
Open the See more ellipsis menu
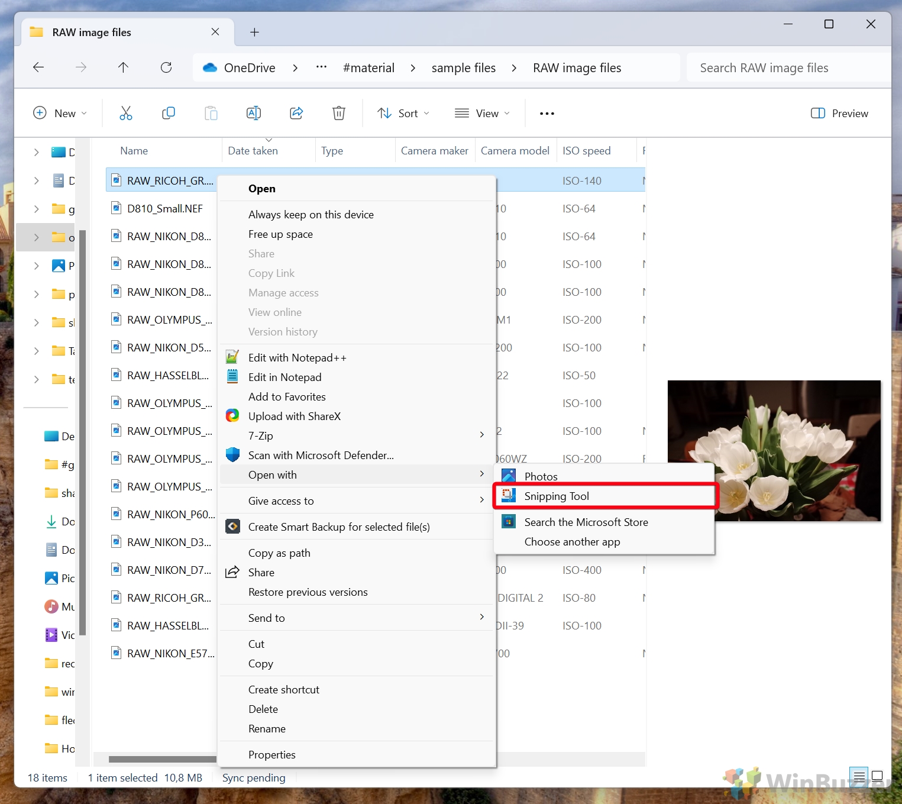(x=547, y=114)
